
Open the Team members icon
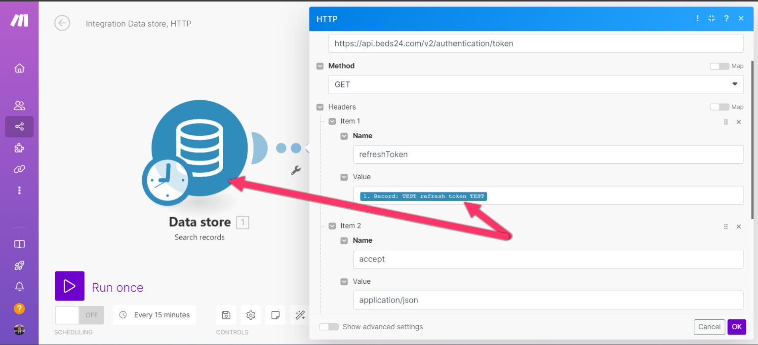point(19,105)
